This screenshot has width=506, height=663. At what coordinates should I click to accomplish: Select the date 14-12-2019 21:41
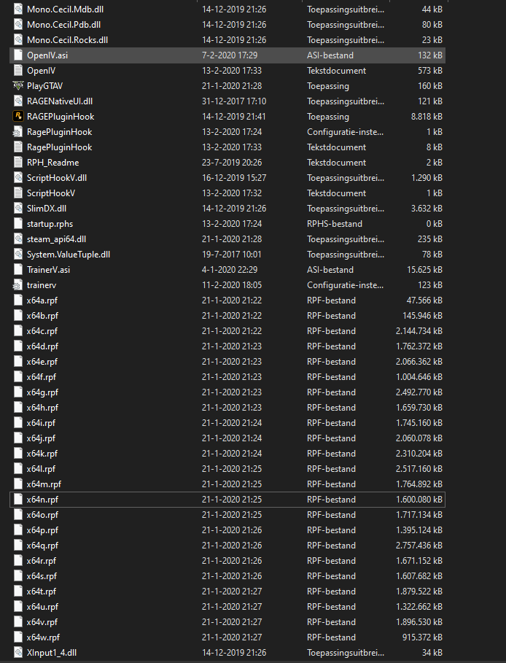pos(234,116)
